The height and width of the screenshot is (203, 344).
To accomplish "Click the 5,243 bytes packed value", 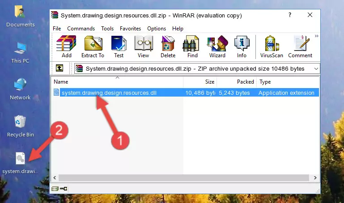I will (234, 93).
